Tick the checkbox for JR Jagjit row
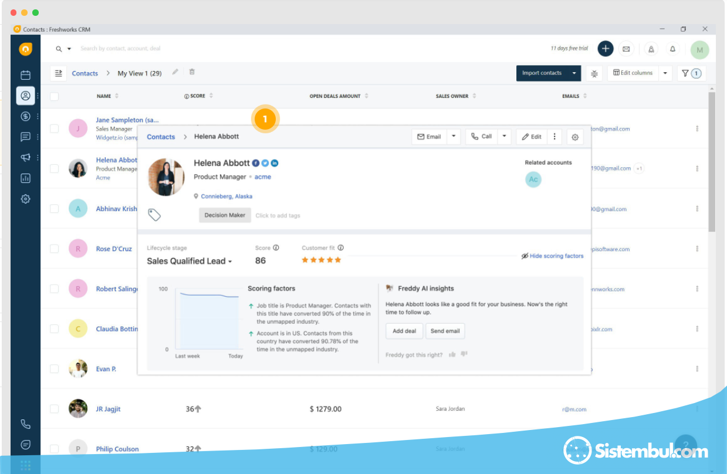 [54, 409]
